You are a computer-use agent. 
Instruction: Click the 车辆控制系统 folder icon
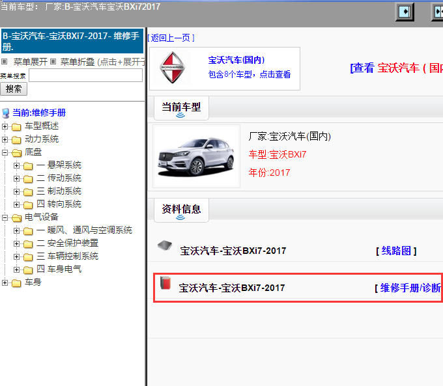pyautogui.click(x=28, y=256)
